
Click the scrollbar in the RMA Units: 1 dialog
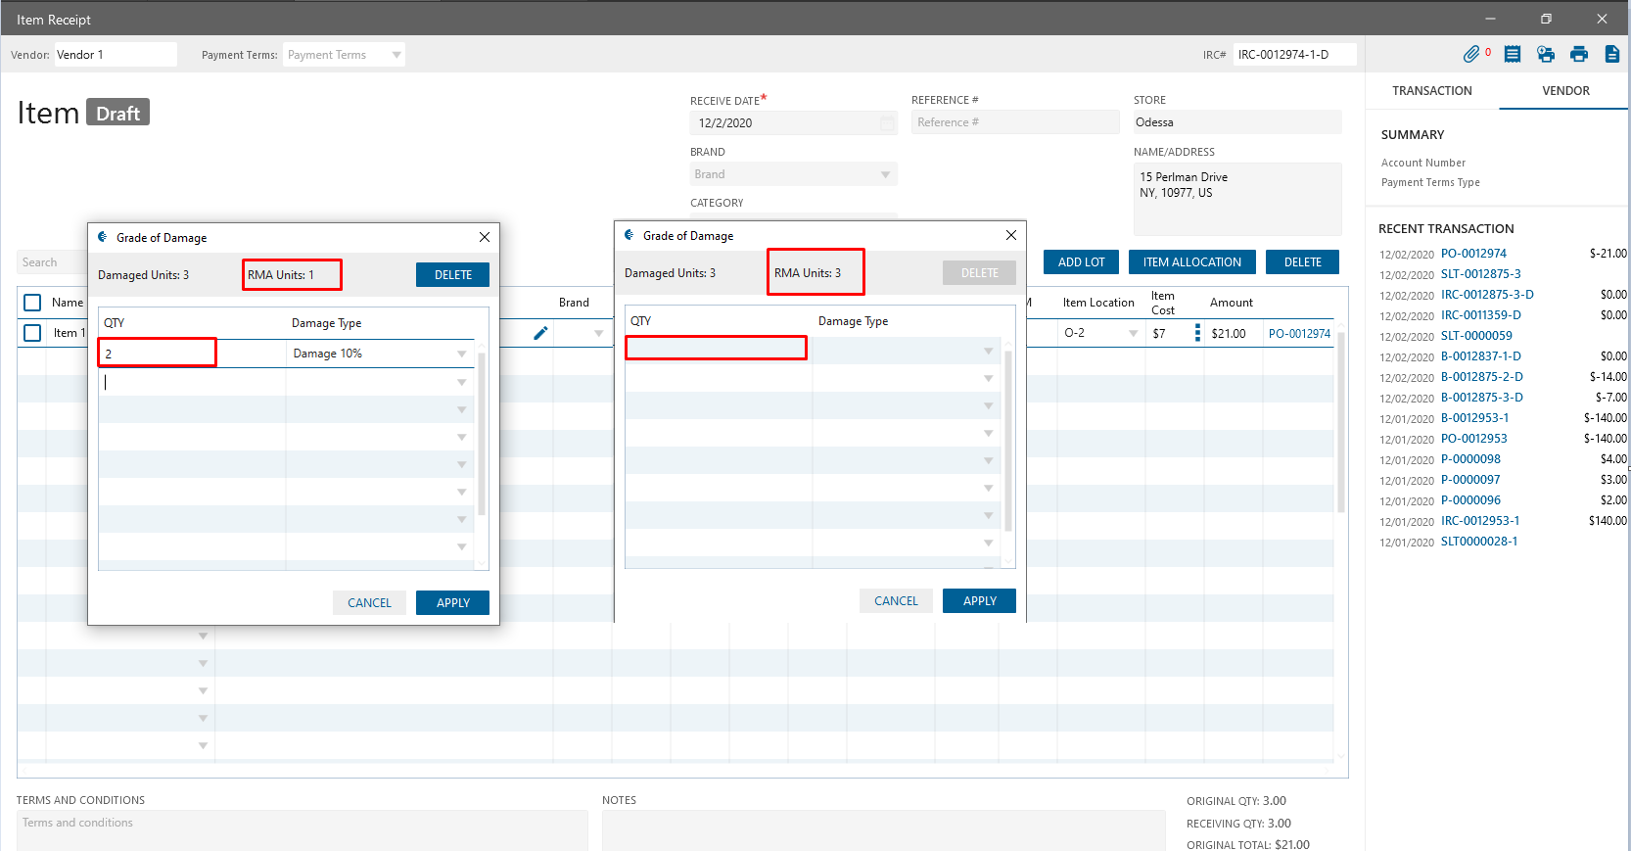(482, 435)
